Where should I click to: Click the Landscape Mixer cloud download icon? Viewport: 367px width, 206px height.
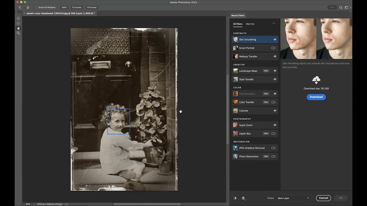coord(275,71)
